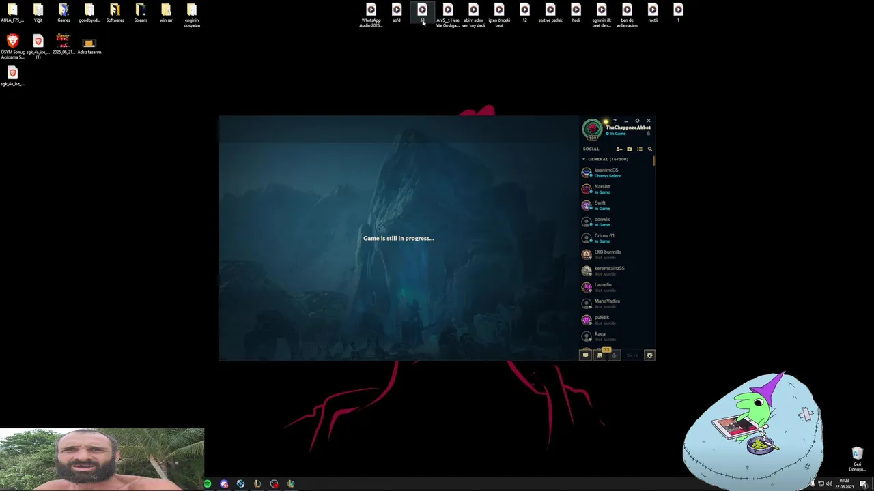Select the 2025_06_21 desktop file
This screenshot has width=874, height=491.
64,44
